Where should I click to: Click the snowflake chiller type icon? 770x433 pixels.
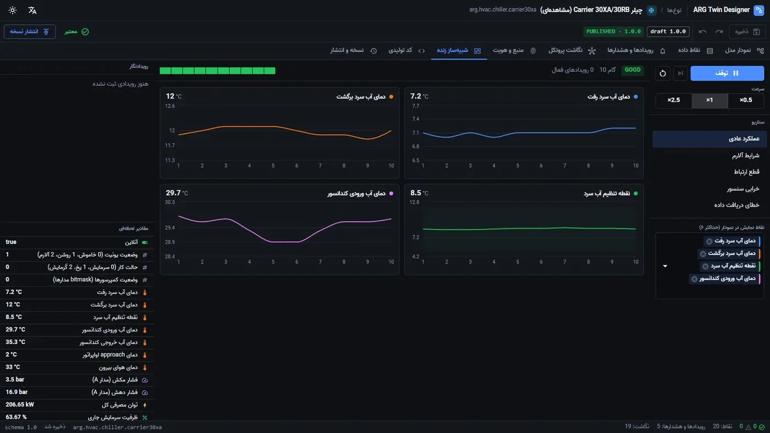point(651,10)
